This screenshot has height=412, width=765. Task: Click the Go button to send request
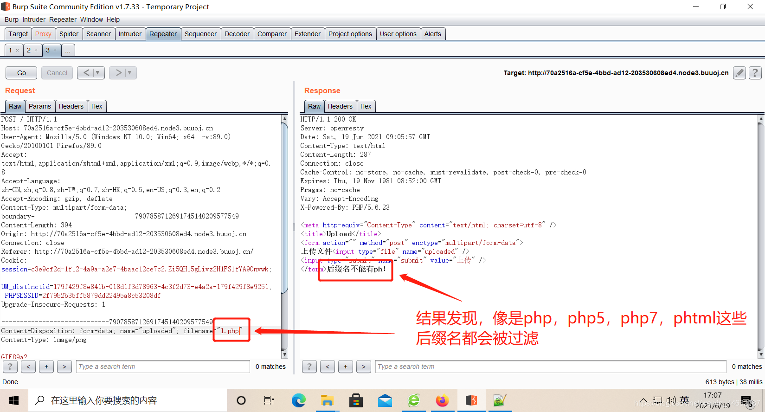coord(21,73)
